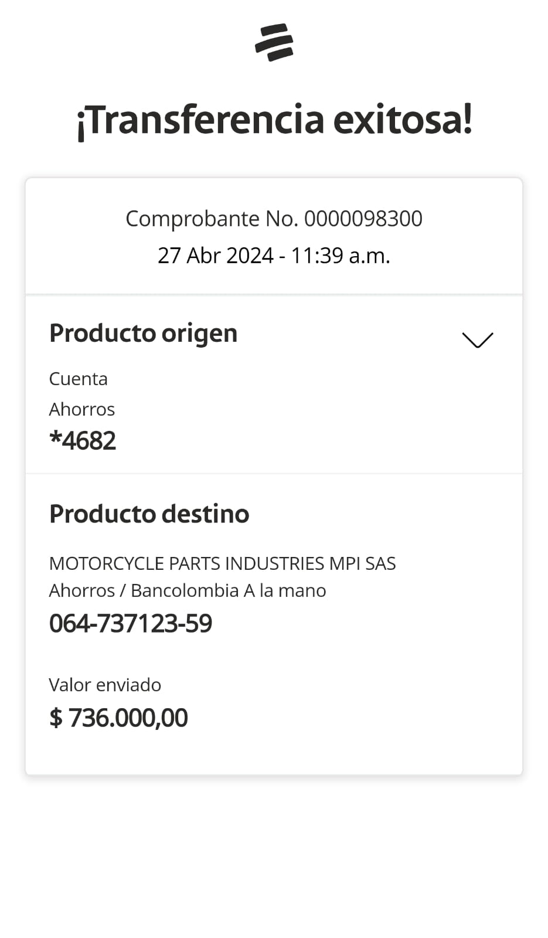Select the Bancolombia A la mano text
Image resolution: width=548 pixels, height=938 pixels.
pyautogui.click(x=228, y=590)
